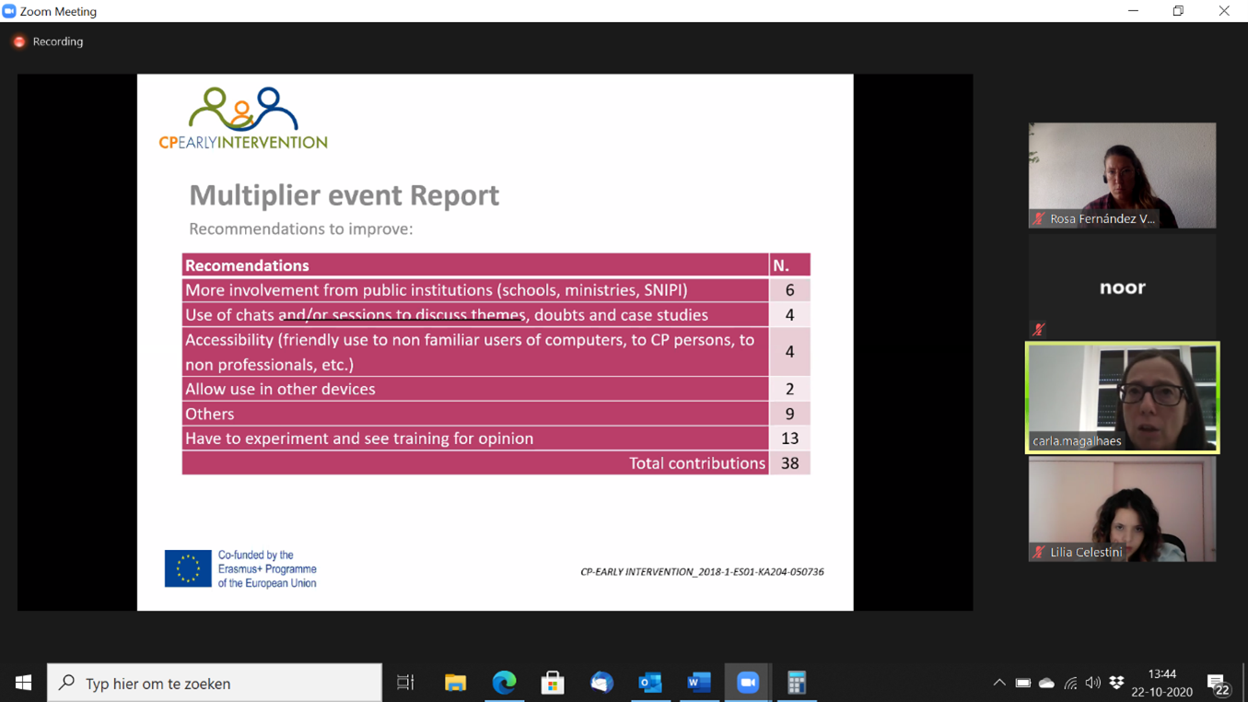Click the OneDrive cloud tray icon
Image resolution: width=1248 pixels, height=702 pixels.
(x=1047, y=683)
